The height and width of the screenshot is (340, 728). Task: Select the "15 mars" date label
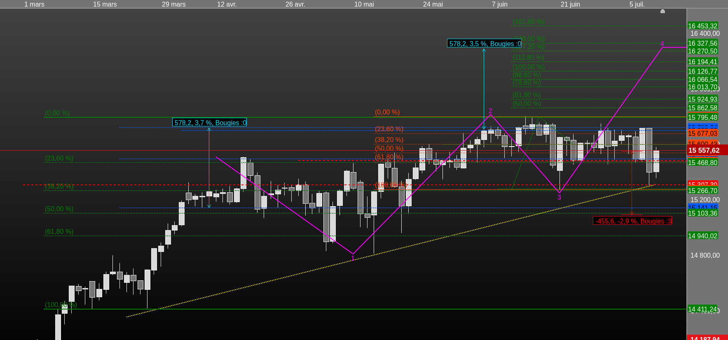tap(105, 4)
